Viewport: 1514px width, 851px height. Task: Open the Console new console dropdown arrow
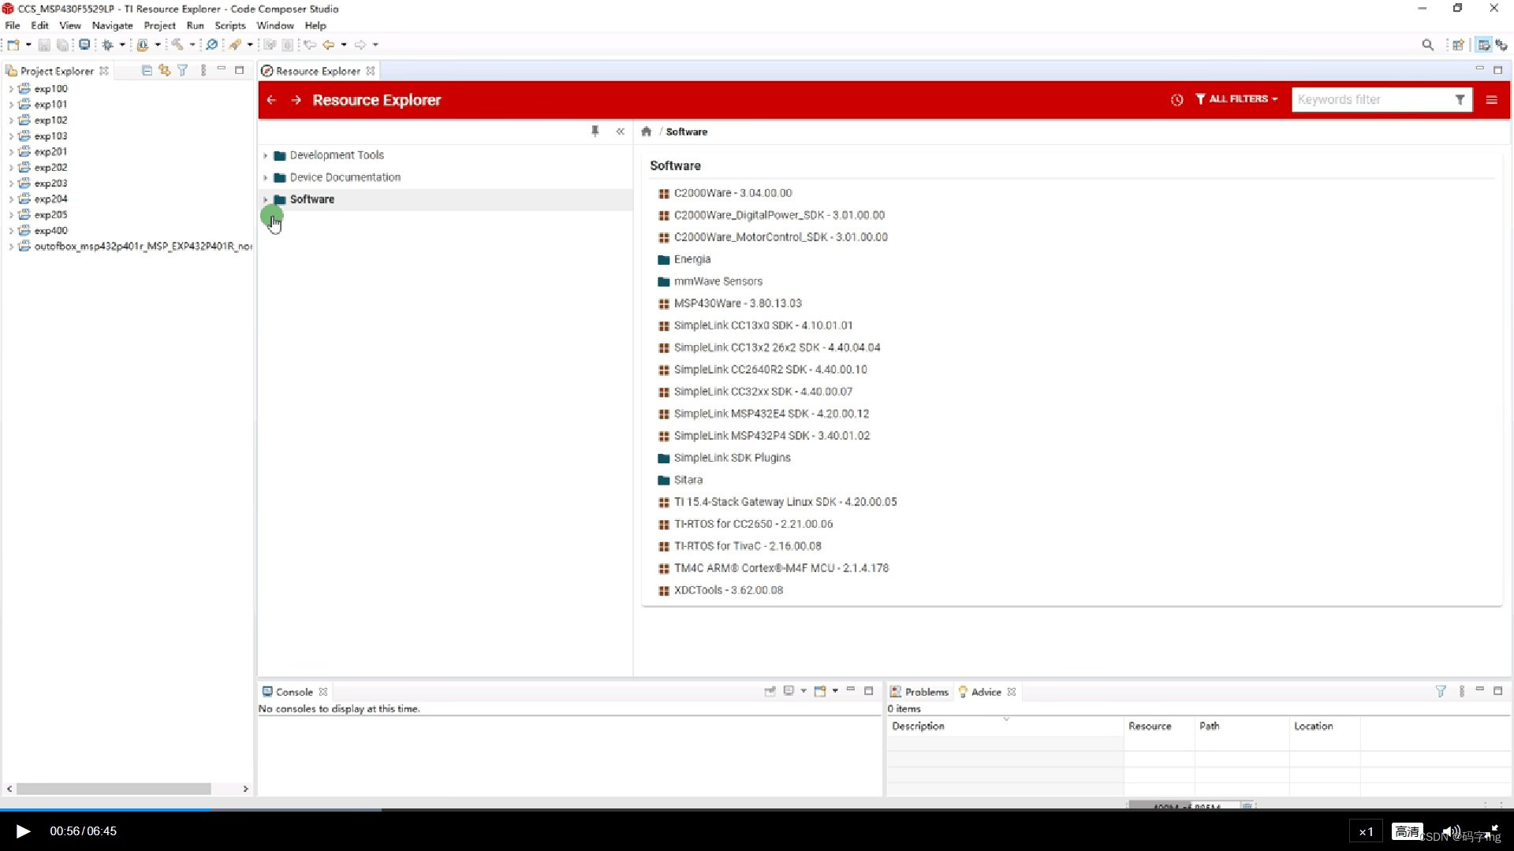[835, 691]
